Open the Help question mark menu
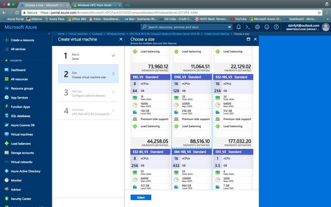 (x=276, y=27)
